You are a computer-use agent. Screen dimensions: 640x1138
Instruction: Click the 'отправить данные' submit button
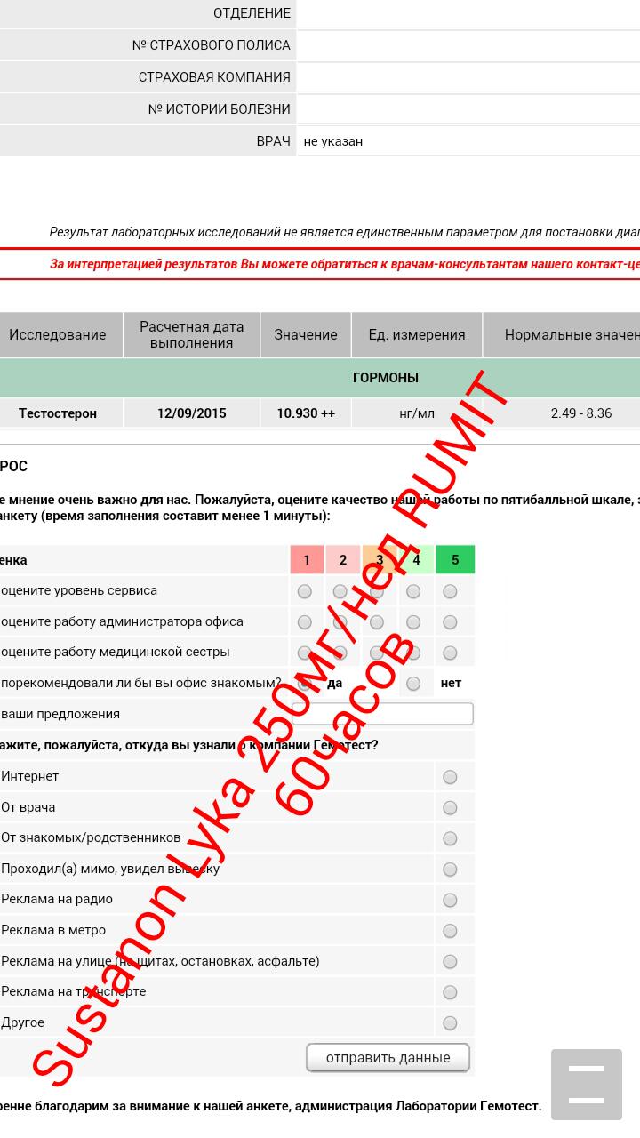(388, 1058)
